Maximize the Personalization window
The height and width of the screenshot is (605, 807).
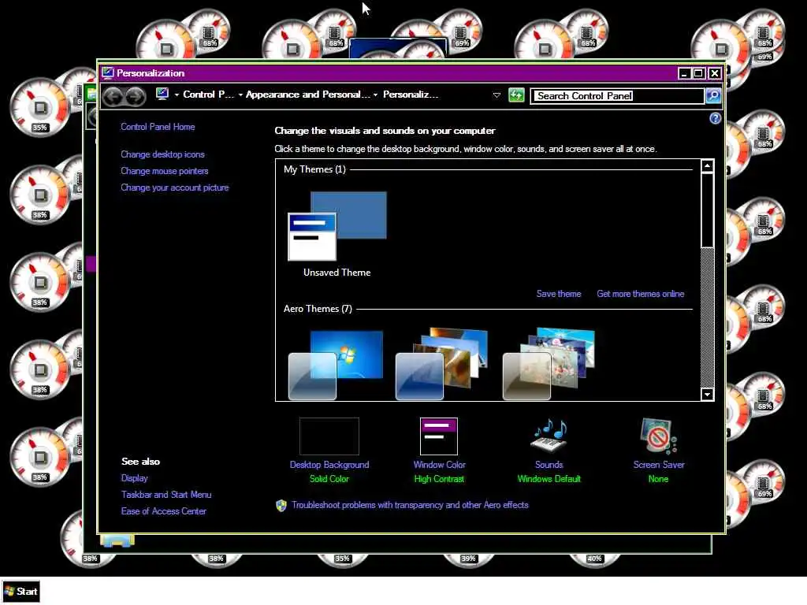(x=699, y=73)
